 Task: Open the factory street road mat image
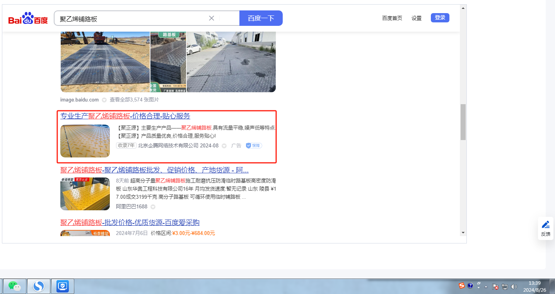click(231, 62)
